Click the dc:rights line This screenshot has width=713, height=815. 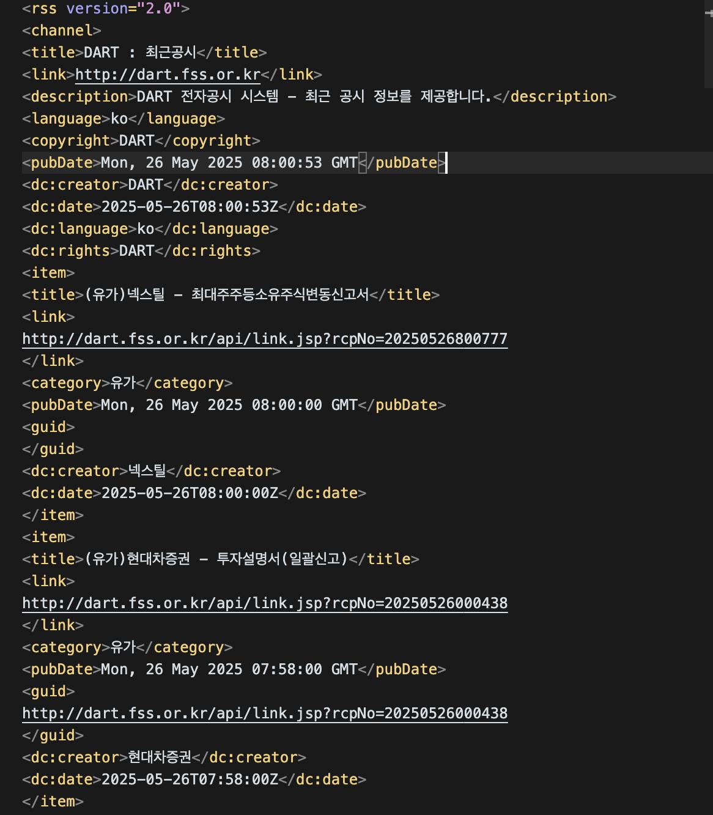click(141, 251)
